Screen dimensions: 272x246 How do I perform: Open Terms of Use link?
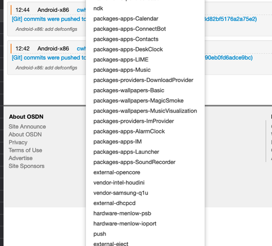pyautogui.click(x=26, y=150)
